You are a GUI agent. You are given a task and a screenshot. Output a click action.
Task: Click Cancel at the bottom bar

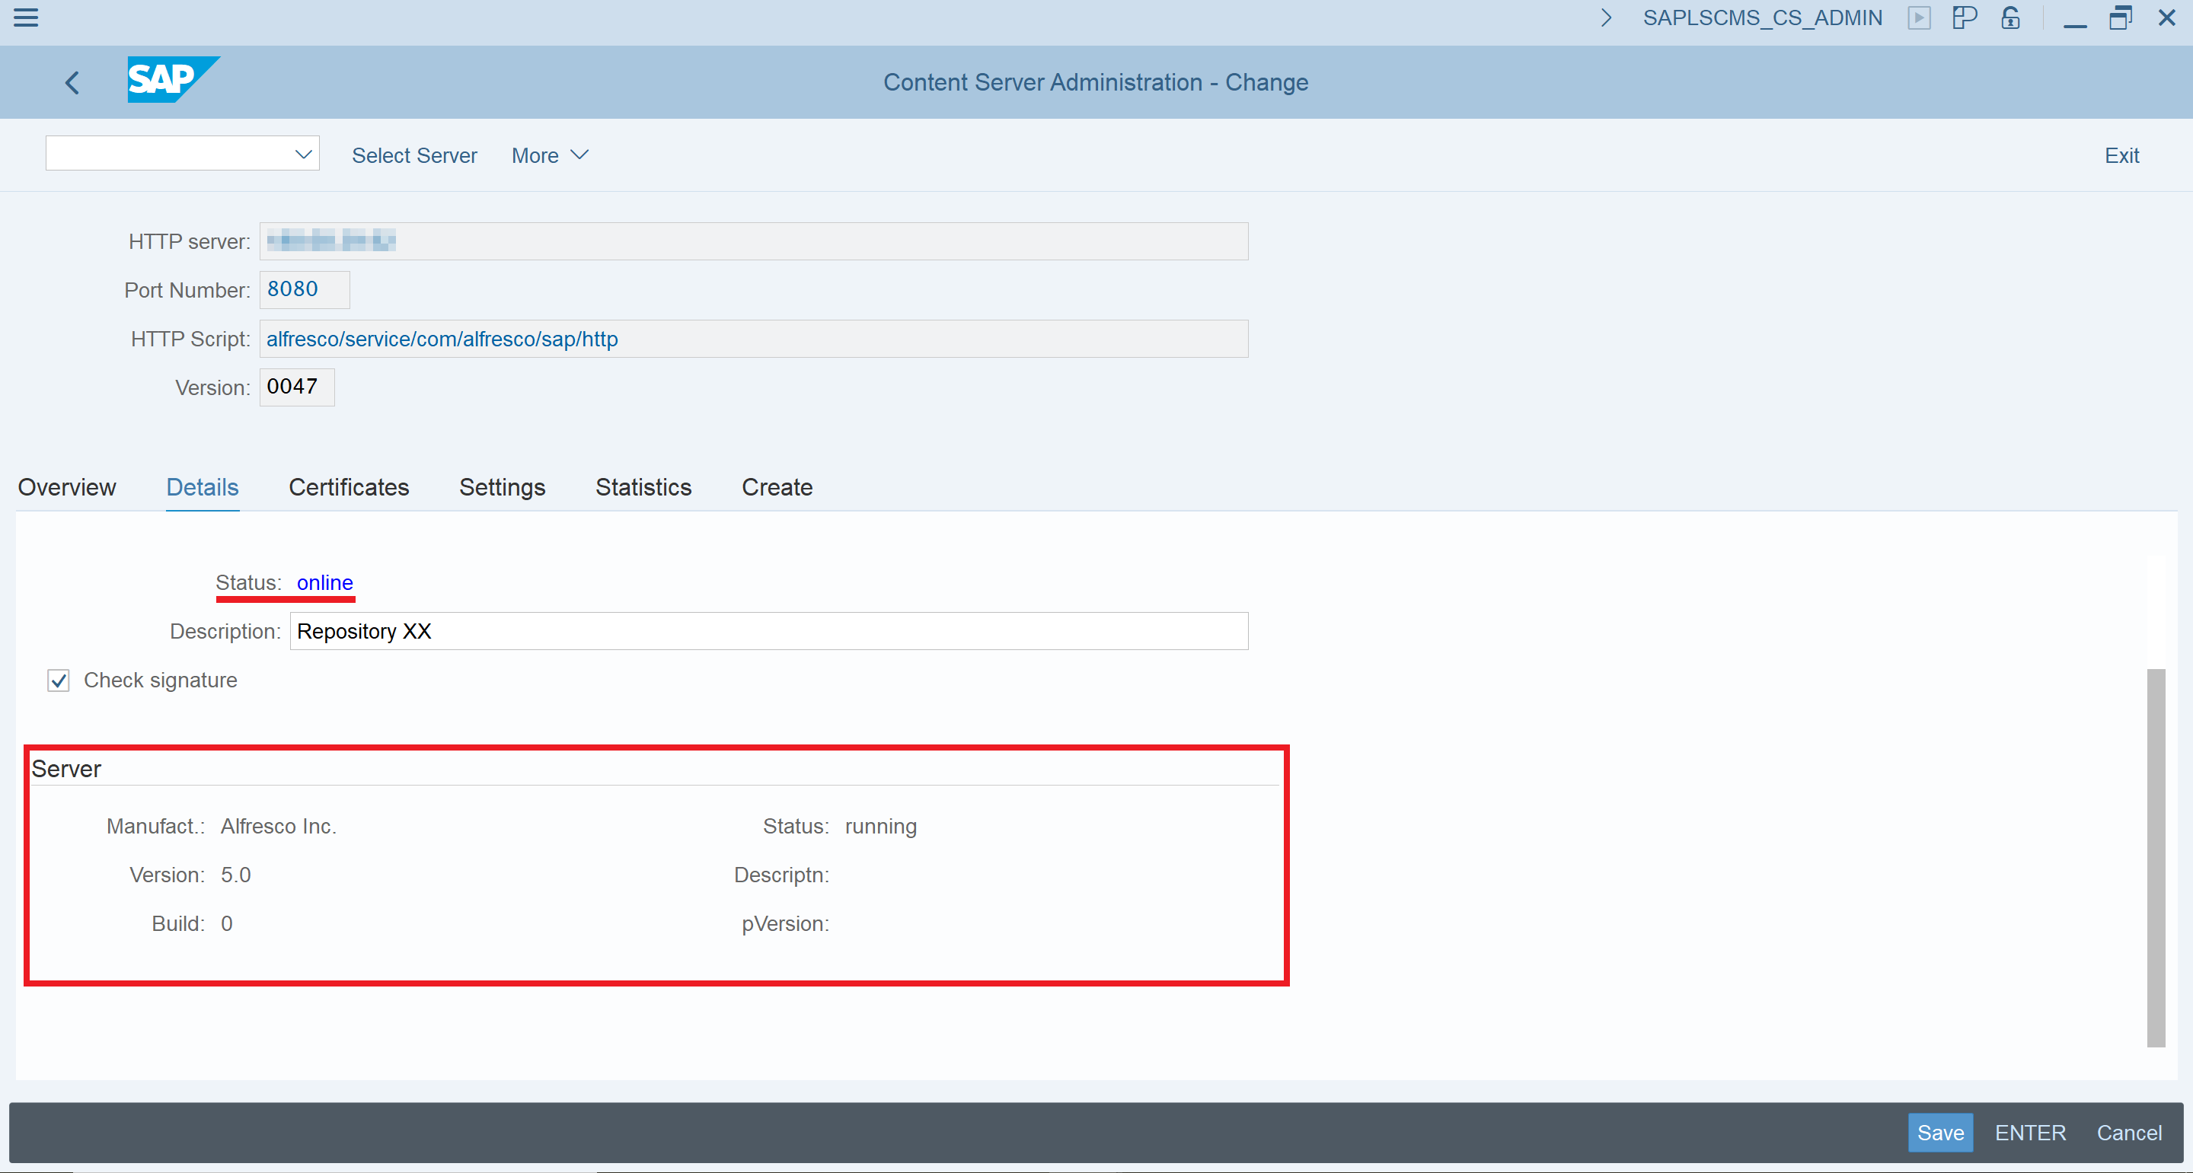2128,1132
